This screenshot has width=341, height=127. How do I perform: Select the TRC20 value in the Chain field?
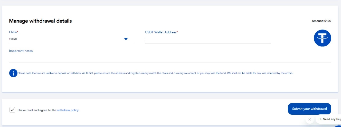[x=13, y=39]
